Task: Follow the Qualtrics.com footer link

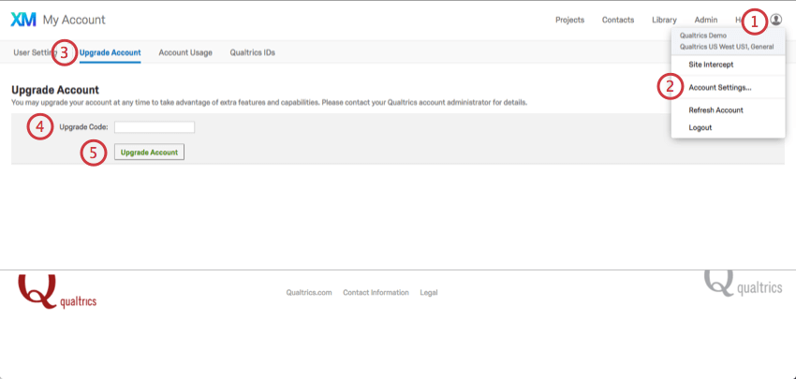Action: click(309, 292)
